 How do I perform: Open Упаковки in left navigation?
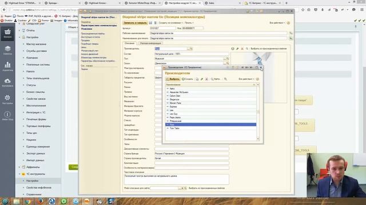[x=86, y=28]
